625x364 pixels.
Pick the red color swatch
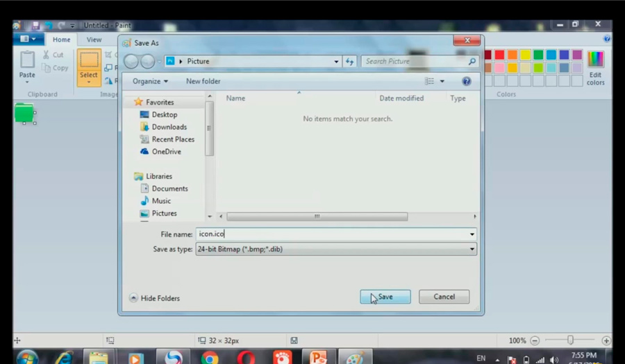[499, 55]
